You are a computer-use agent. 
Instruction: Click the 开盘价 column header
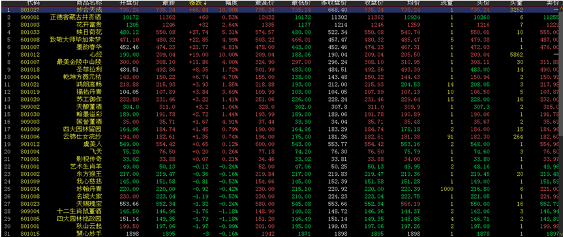tap(127, 3)
